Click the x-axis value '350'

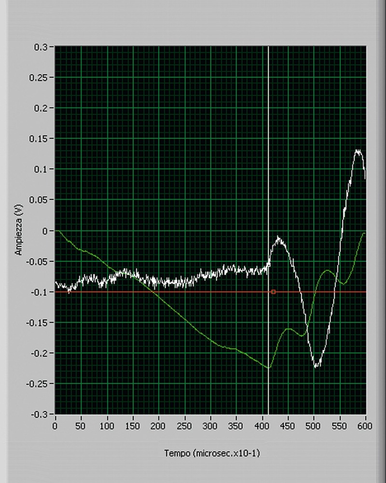[236, 426]
